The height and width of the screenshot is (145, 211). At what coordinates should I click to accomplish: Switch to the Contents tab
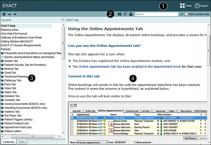coord(9,142)
